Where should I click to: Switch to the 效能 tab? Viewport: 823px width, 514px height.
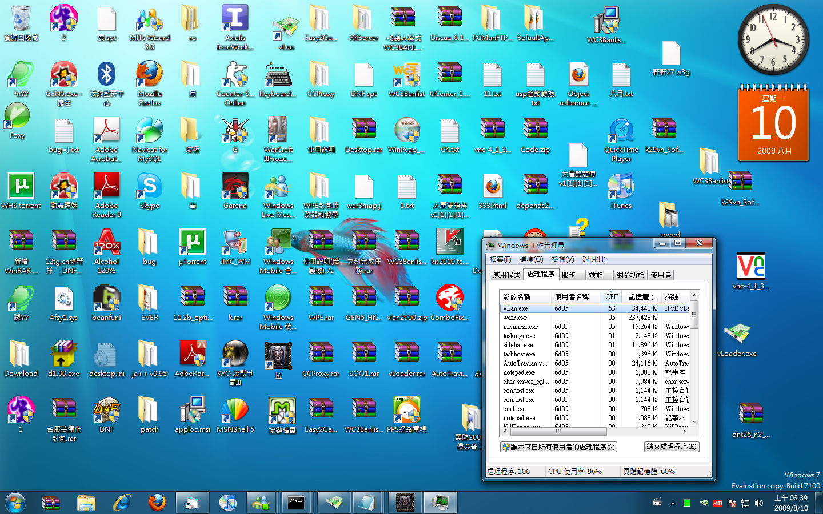596,275
